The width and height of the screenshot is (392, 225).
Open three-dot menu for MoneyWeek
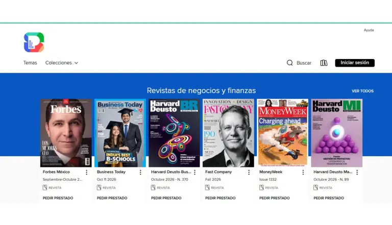tap(303, 172)
